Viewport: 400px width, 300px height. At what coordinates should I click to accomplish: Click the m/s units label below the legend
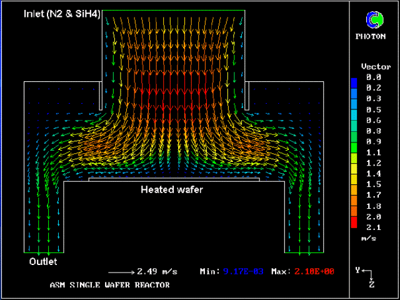pos(368,239)
